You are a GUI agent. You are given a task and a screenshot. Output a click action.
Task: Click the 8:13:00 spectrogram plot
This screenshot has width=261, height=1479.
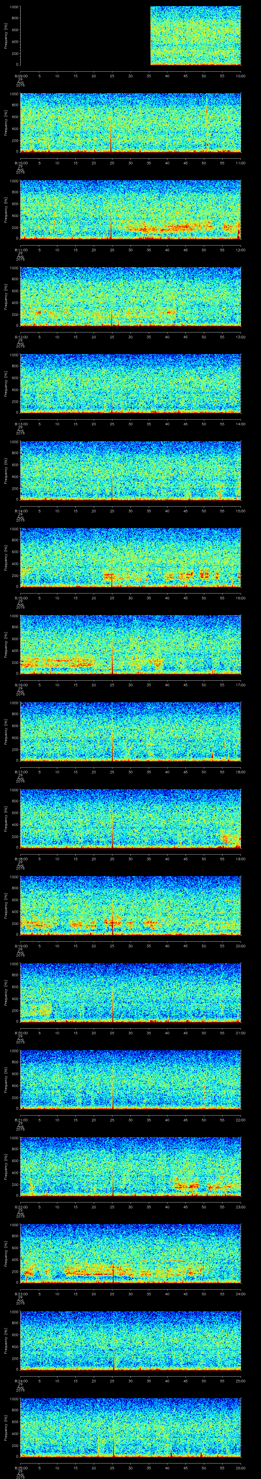(130, 384)
